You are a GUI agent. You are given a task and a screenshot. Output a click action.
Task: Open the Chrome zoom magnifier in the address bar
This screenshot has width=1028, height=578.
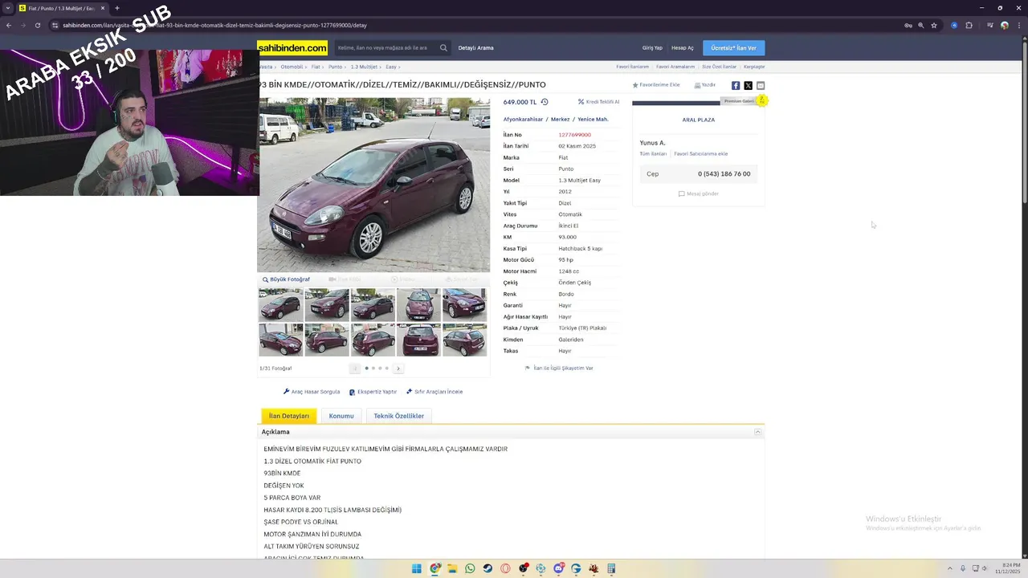(921, 25)
